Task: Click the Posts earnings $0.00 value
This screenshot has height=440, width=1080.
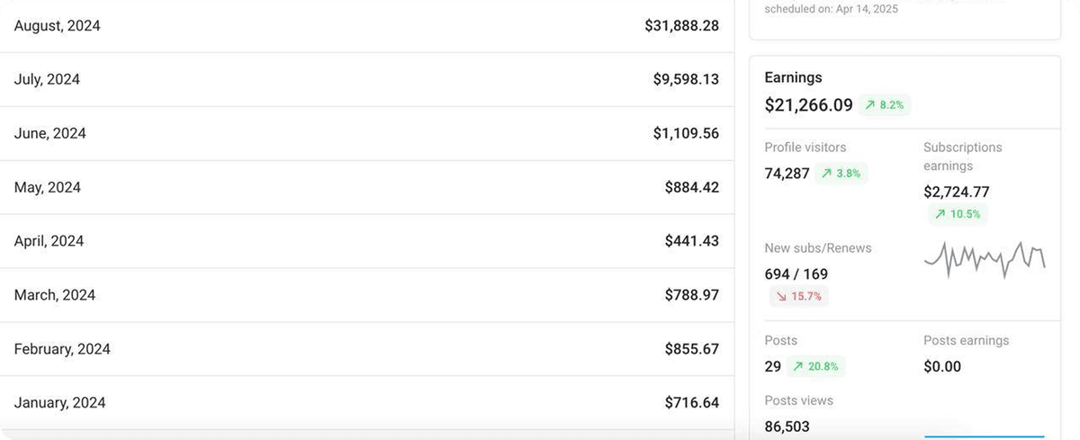Action: coord(942,366)
